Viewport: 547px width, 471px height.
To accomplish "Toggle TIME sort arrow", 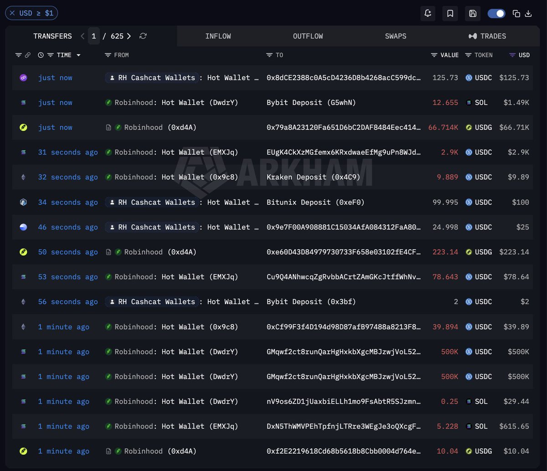I will coord(78,55).
